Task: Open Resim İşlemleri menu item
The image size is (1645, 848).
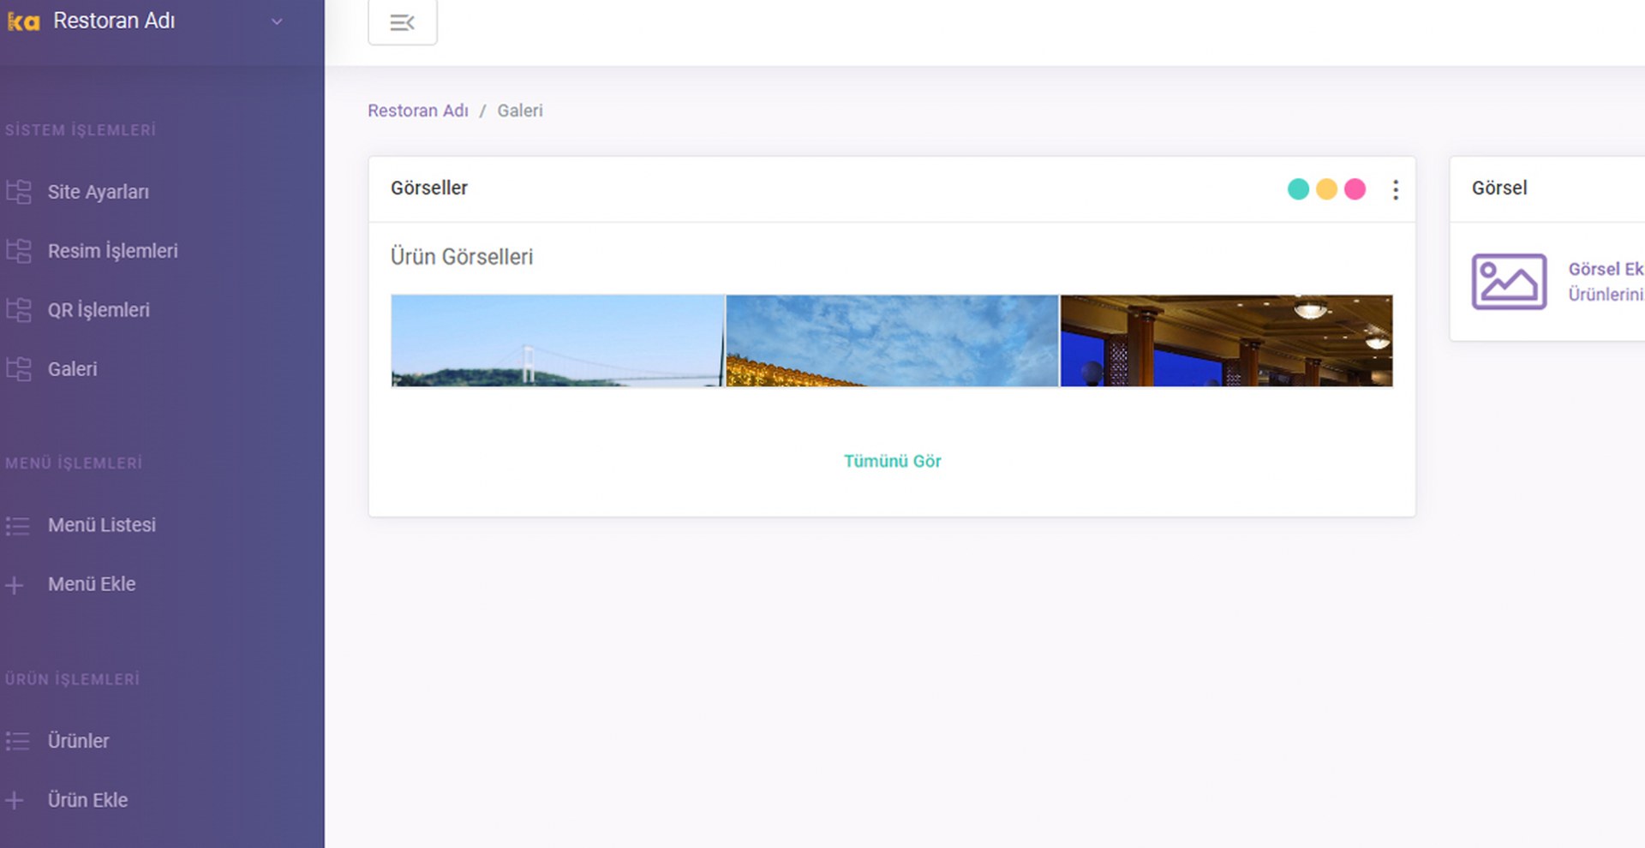Action: pos(113,251)
